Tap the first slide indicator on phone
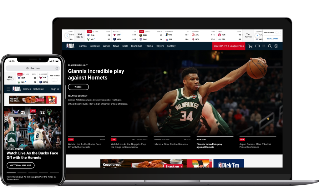This screenshot has height=191, width=319. (11, 173)
